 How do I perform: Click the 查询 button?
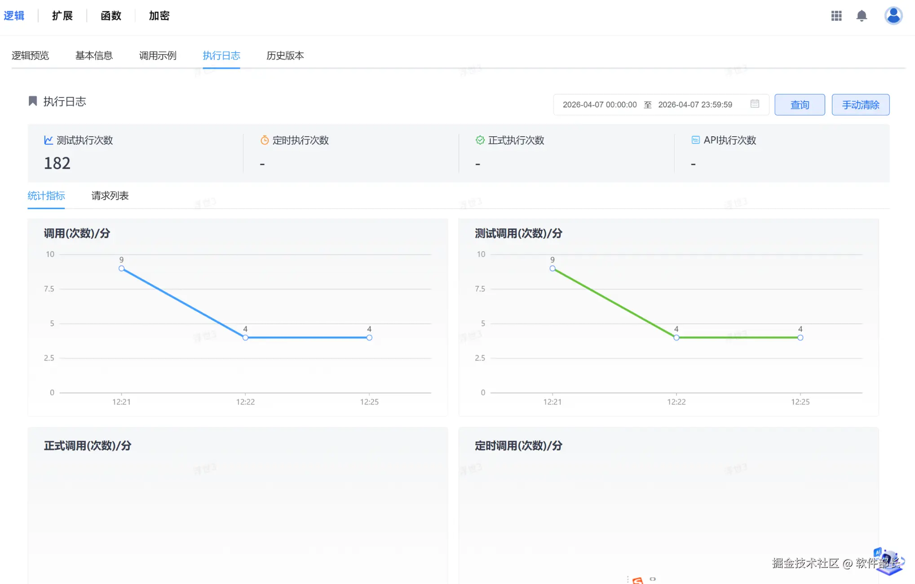799,105
